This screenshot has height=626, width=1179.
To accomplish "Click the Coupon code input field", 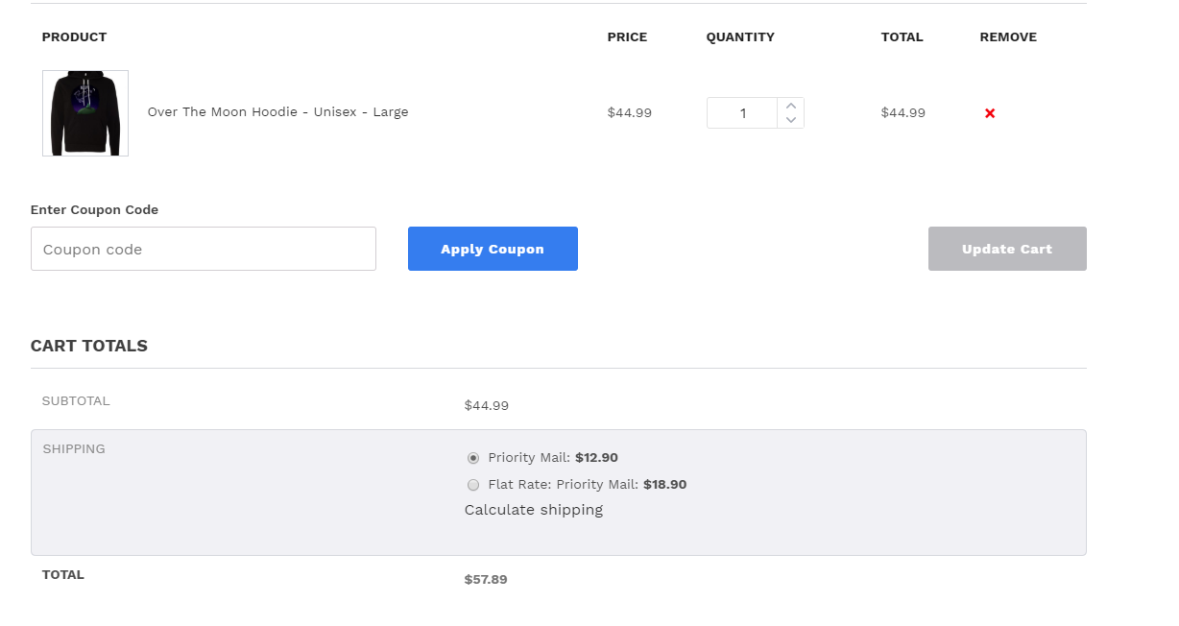I will pyautogui.click(x=204, y=249).
